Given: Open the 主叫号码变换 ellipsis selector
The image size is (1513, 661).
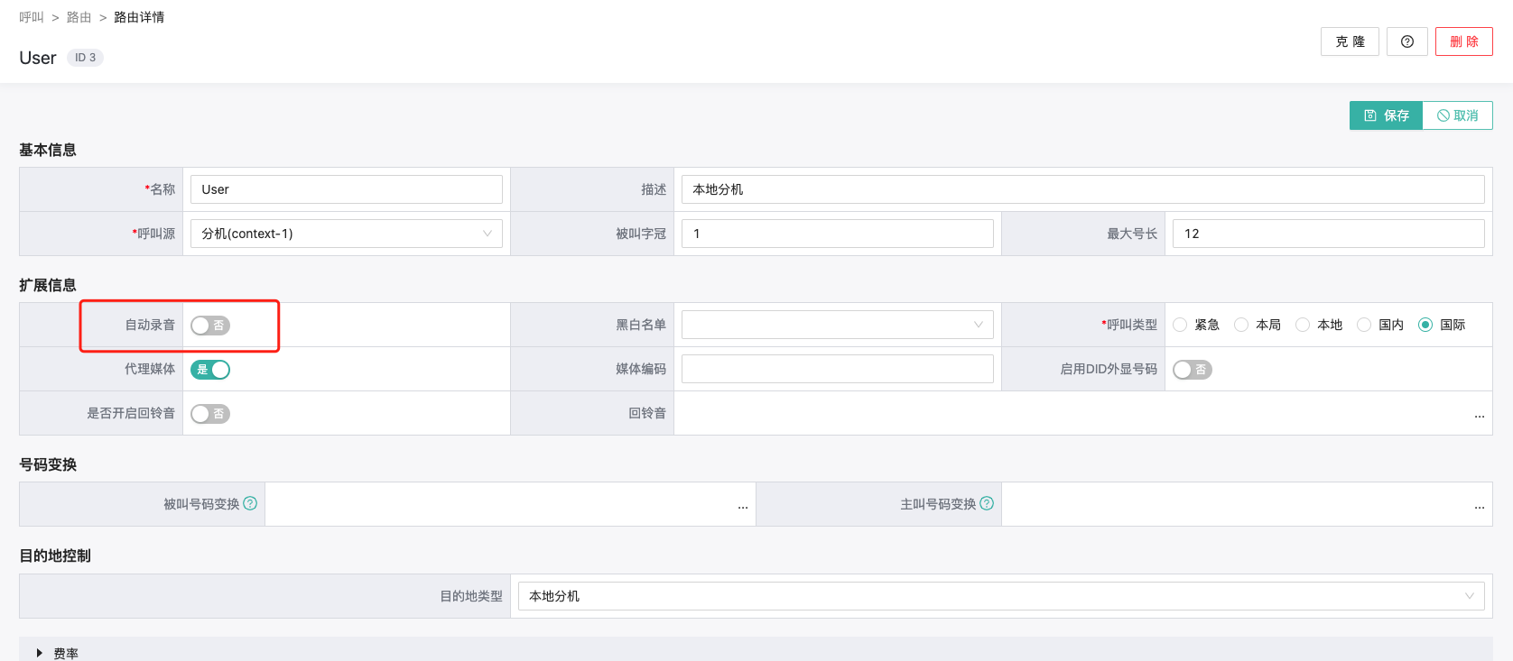Looking at the screenshot, I should click(x=1479, y=506).
